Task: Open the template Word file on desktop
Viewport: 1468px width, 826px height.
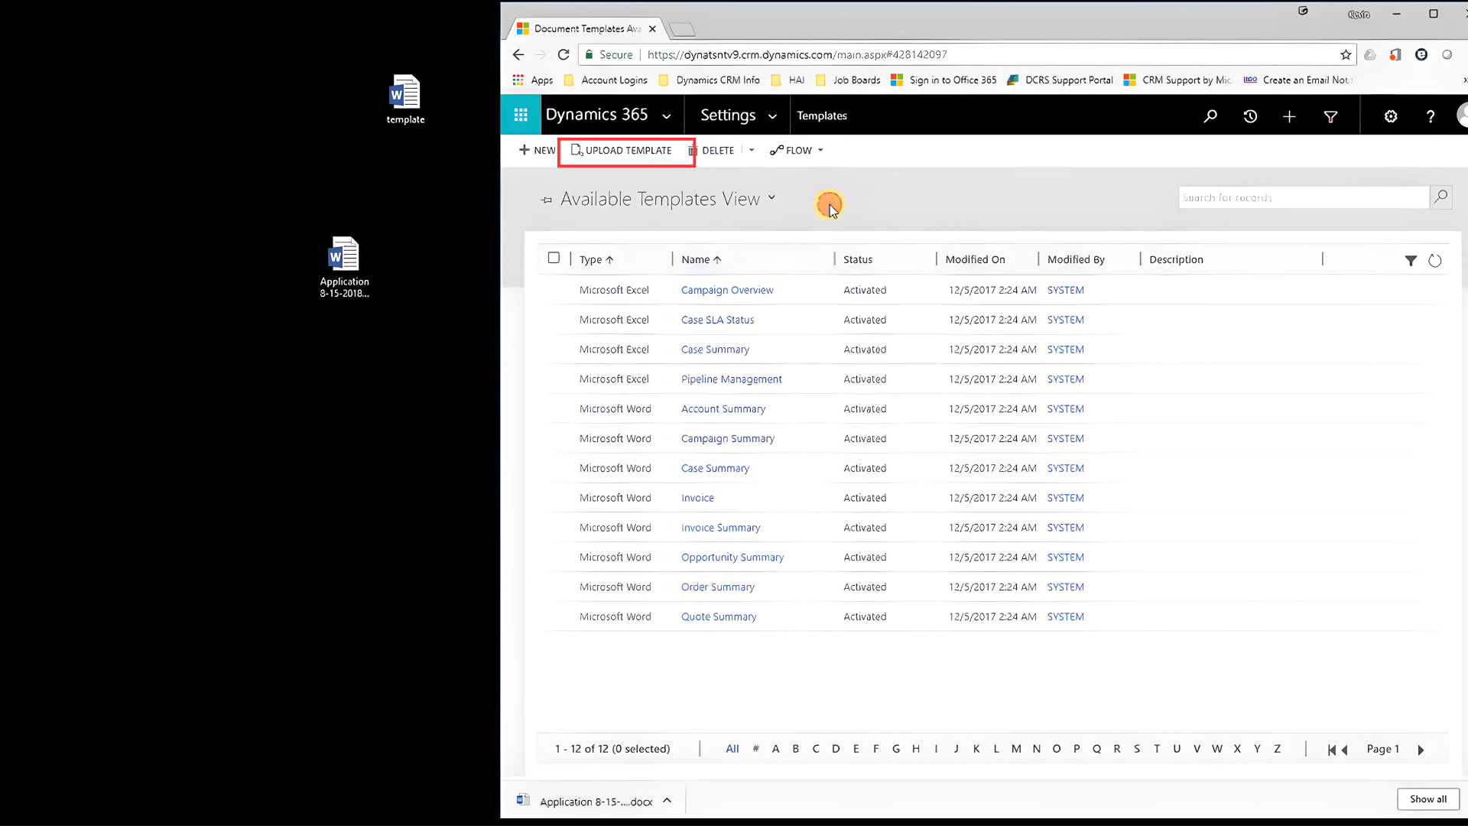Action: pyautogui.click(x=405, y=99)
